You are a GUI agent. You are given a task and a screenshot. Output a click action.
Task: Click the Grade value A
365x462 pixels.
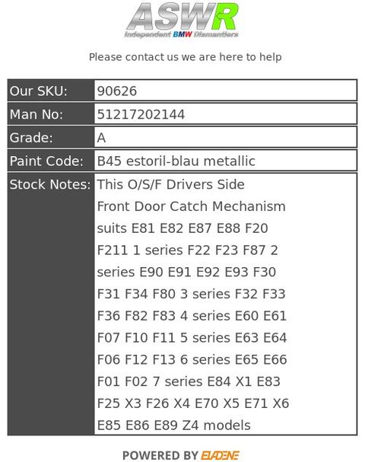[101, 138]
